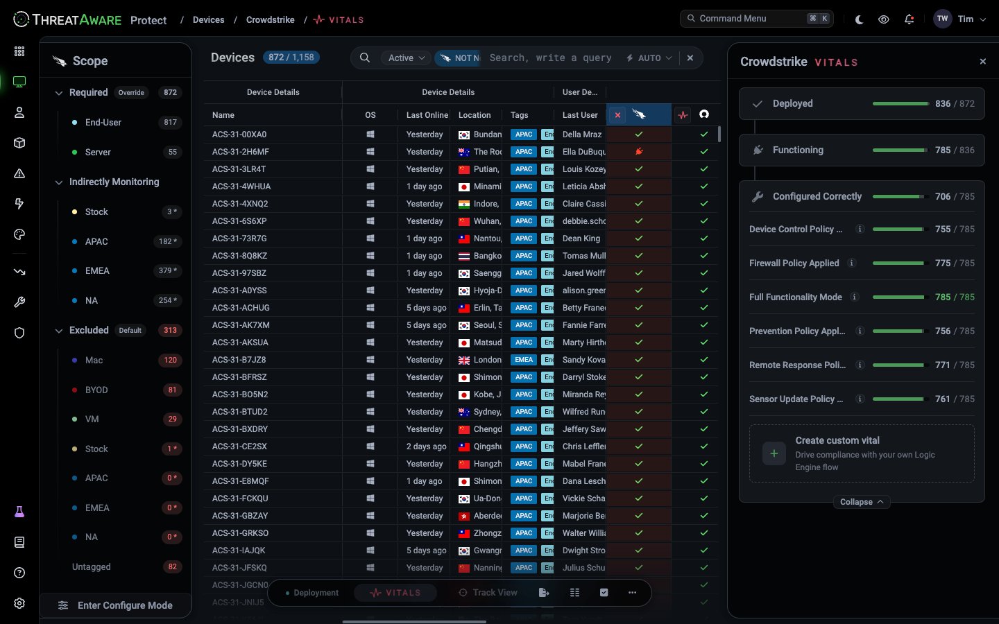Collapse the Indirectly Monitoring group
The width and height of the screenshot is (999, 624).
click(x=59, y=182)
